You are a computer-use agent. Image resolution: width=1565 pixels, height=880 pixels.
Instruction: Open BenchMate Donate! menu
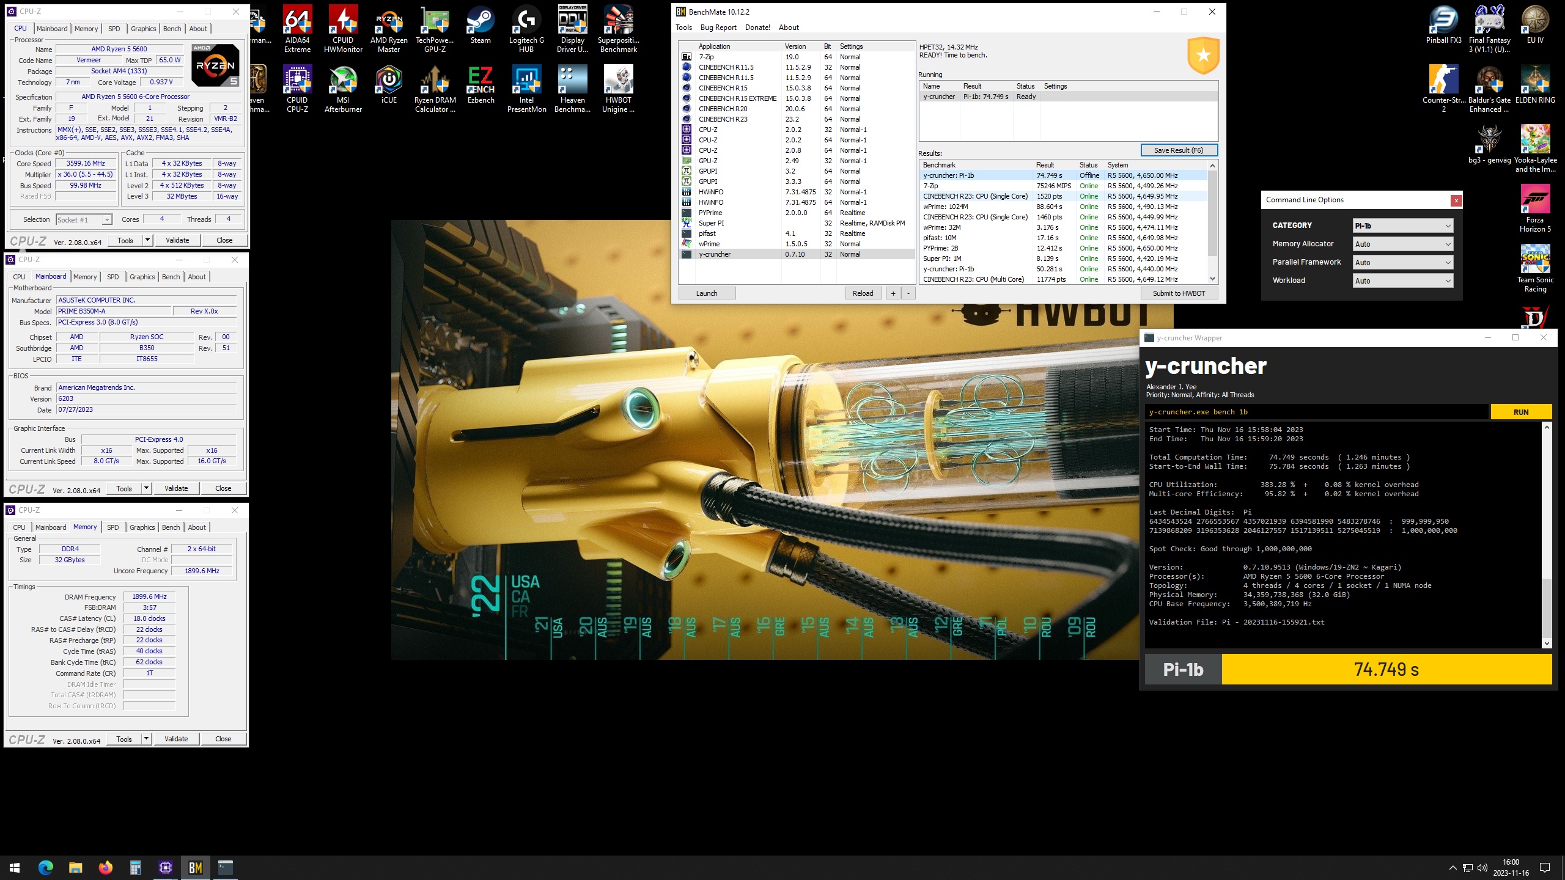coord(757,28)
